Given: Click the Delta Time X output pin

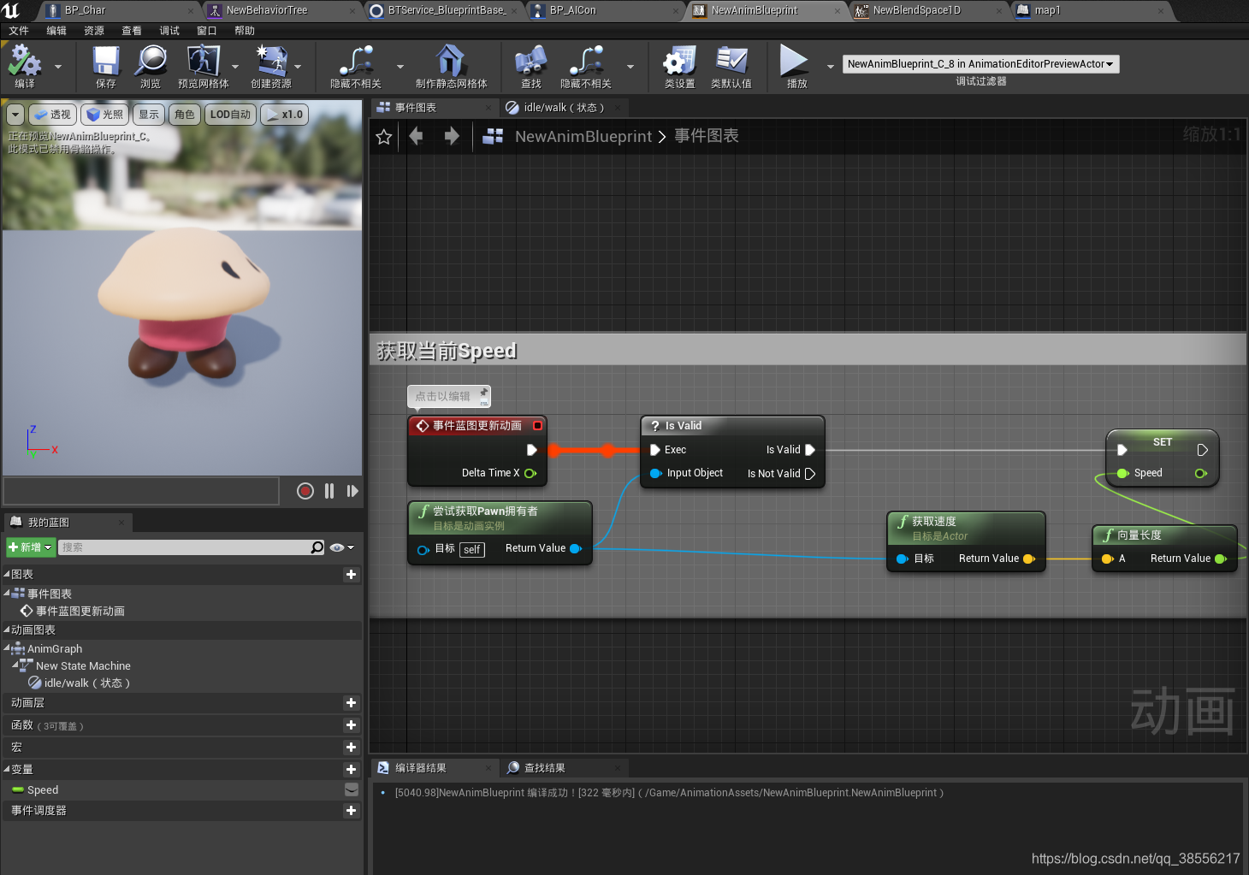Looking at the screenshot, I should [x=530, y=473].
